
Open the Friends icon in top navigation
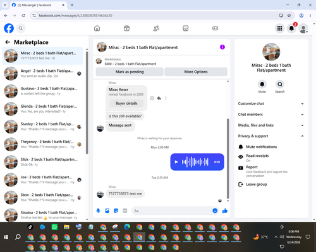tap(156, 28)
